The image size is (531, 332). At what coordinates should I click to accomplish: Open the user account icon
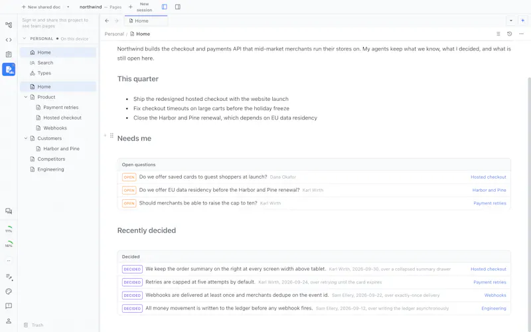click(x=9, y=321)
